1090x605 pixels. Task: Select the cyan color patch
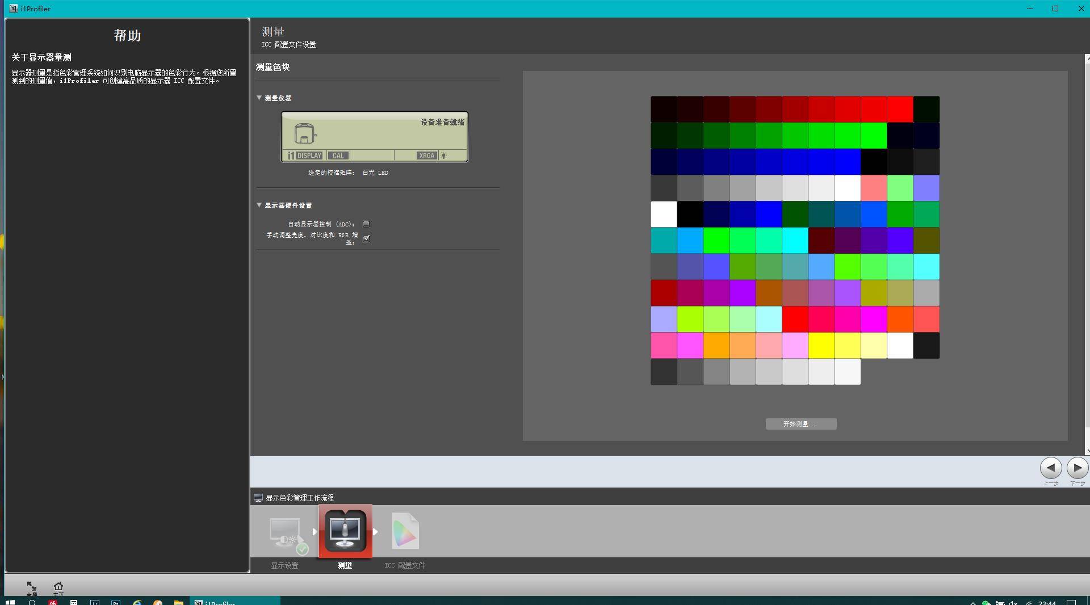coord(795,241)
